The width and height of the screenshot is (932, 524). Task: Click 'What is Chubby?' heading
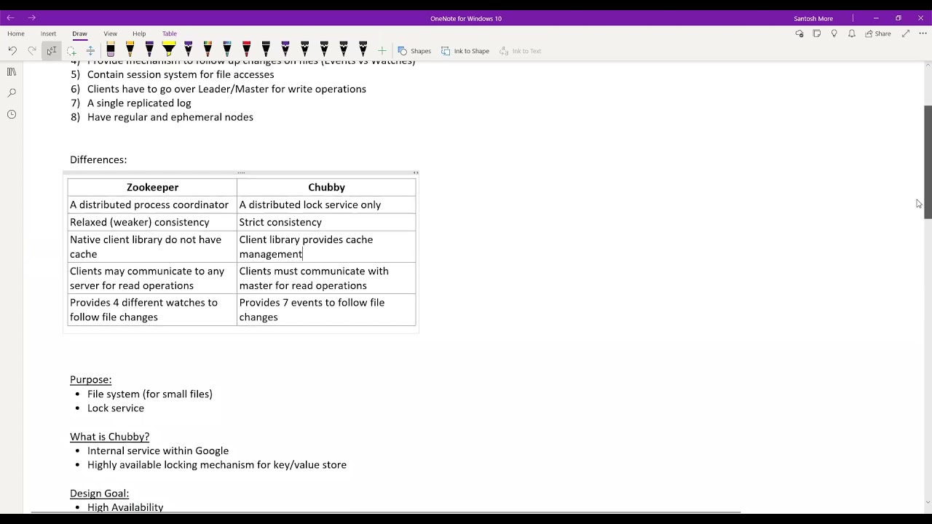click(x=109, y=436)
